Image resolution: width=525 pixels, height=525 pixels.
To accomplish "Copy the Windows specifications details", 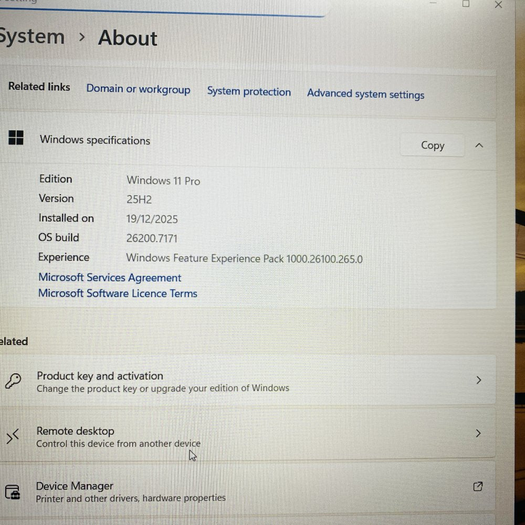I will [432, 145].
